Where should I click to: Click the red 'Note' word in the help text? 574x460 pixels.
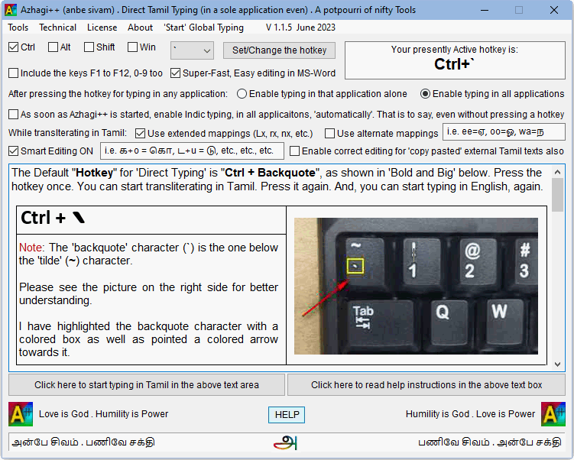pos(31,248)
